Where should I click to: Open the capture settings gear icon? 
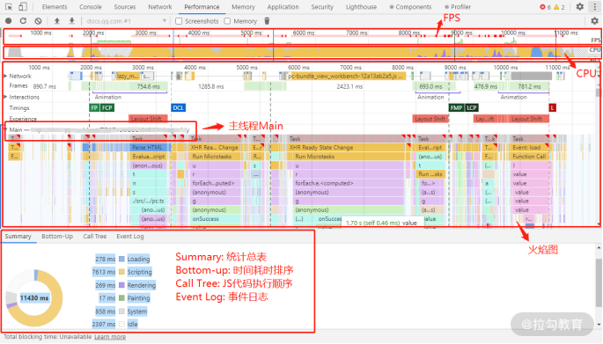tap(594, 21)
